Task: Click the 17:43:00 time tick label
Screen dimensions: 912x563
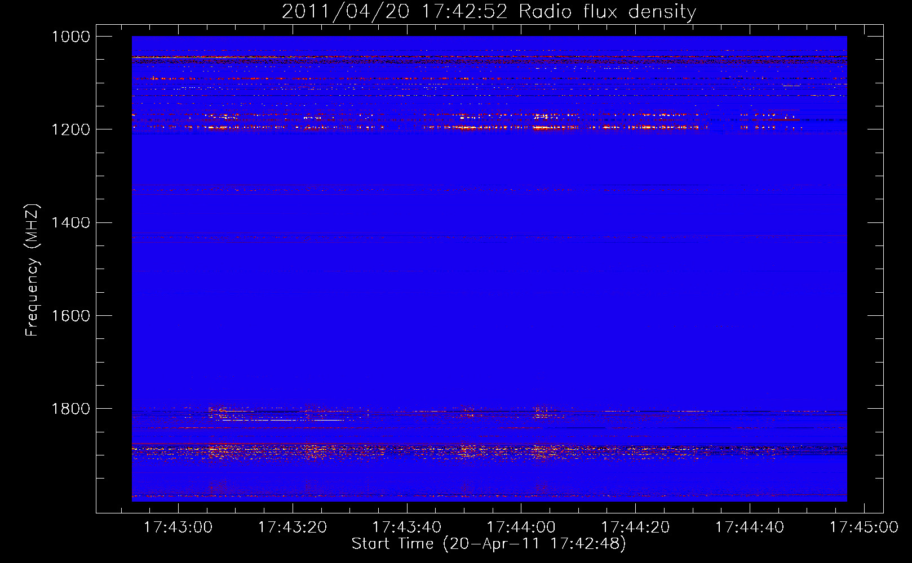Action: (x=178, y=527)
